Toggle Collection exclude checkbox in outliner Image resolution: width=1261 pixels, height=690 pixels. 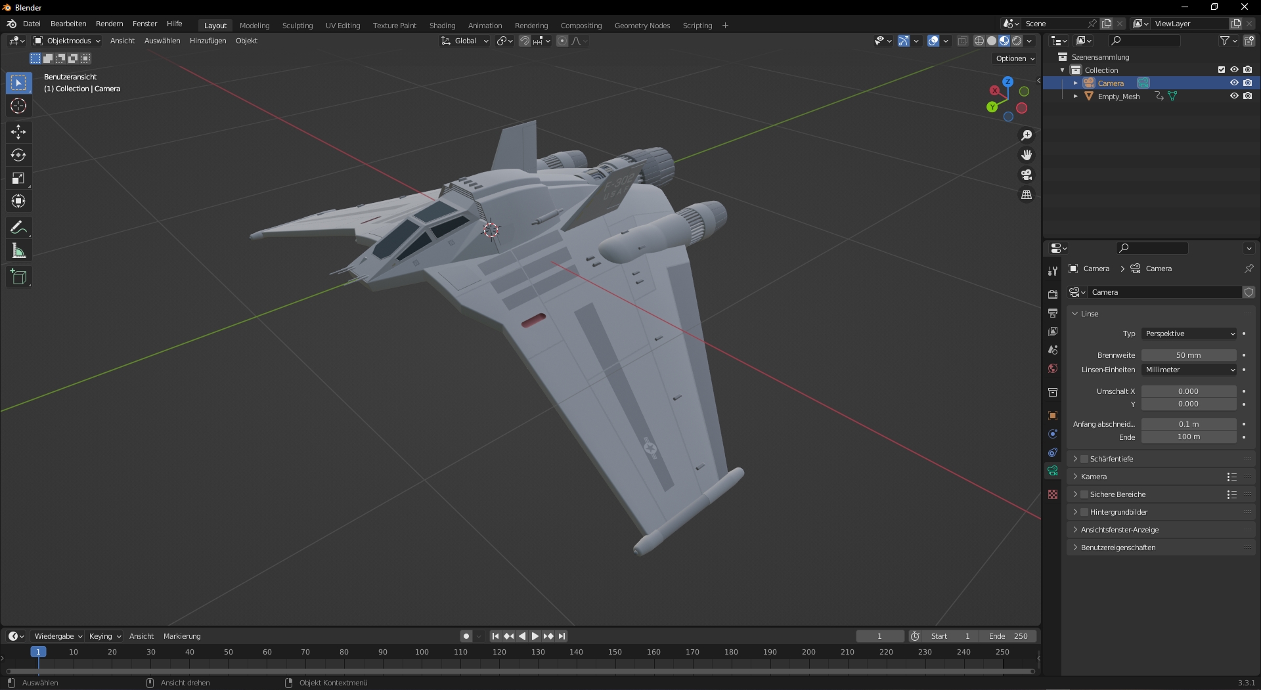click(1221, 70)
